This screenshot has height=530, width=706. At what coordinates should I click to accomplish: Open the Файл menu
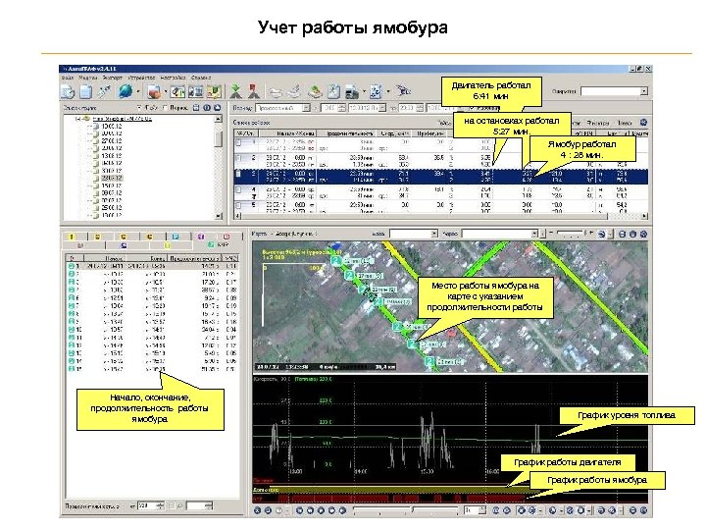click(x=68, y=78)
